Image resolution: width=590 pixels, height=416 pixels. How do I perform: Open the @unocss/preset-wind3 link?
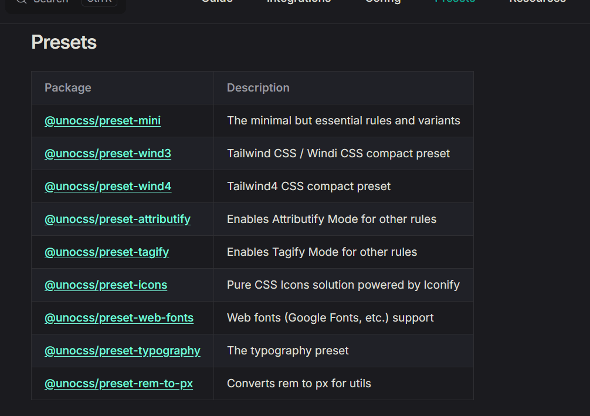tap(107, 153)
